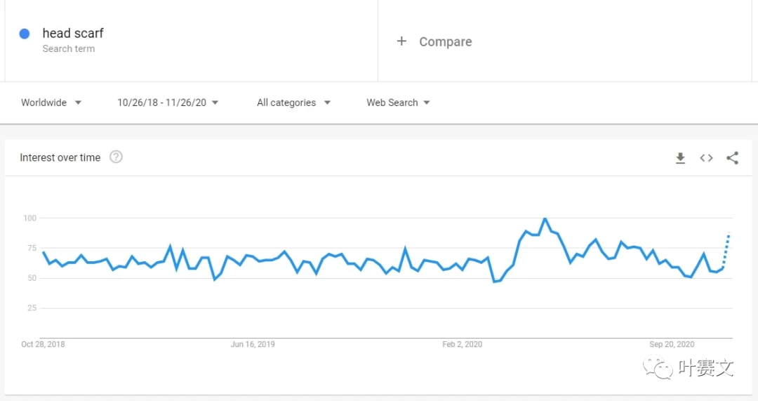Open the Web Search type dropdown
The width and height of the screenshot is (758, 401).
coord(398,103)
